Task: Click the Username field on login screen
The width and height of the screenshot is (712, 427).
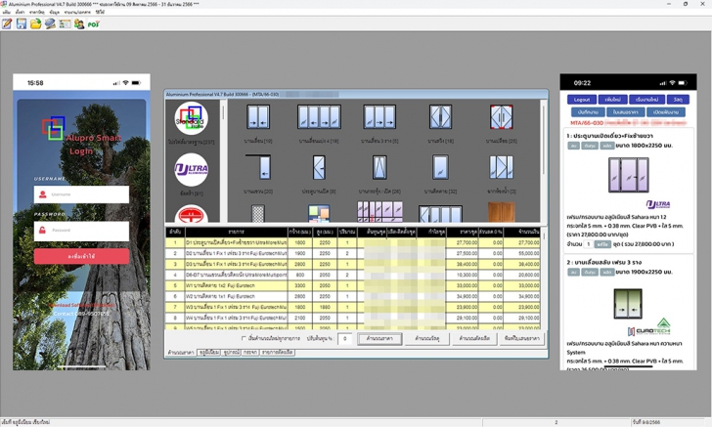Action: 81,194
